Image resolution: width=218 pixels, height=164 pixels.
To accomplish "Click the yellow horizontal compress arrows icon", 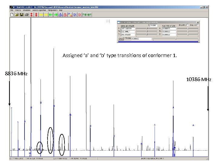I will (41, 15).
